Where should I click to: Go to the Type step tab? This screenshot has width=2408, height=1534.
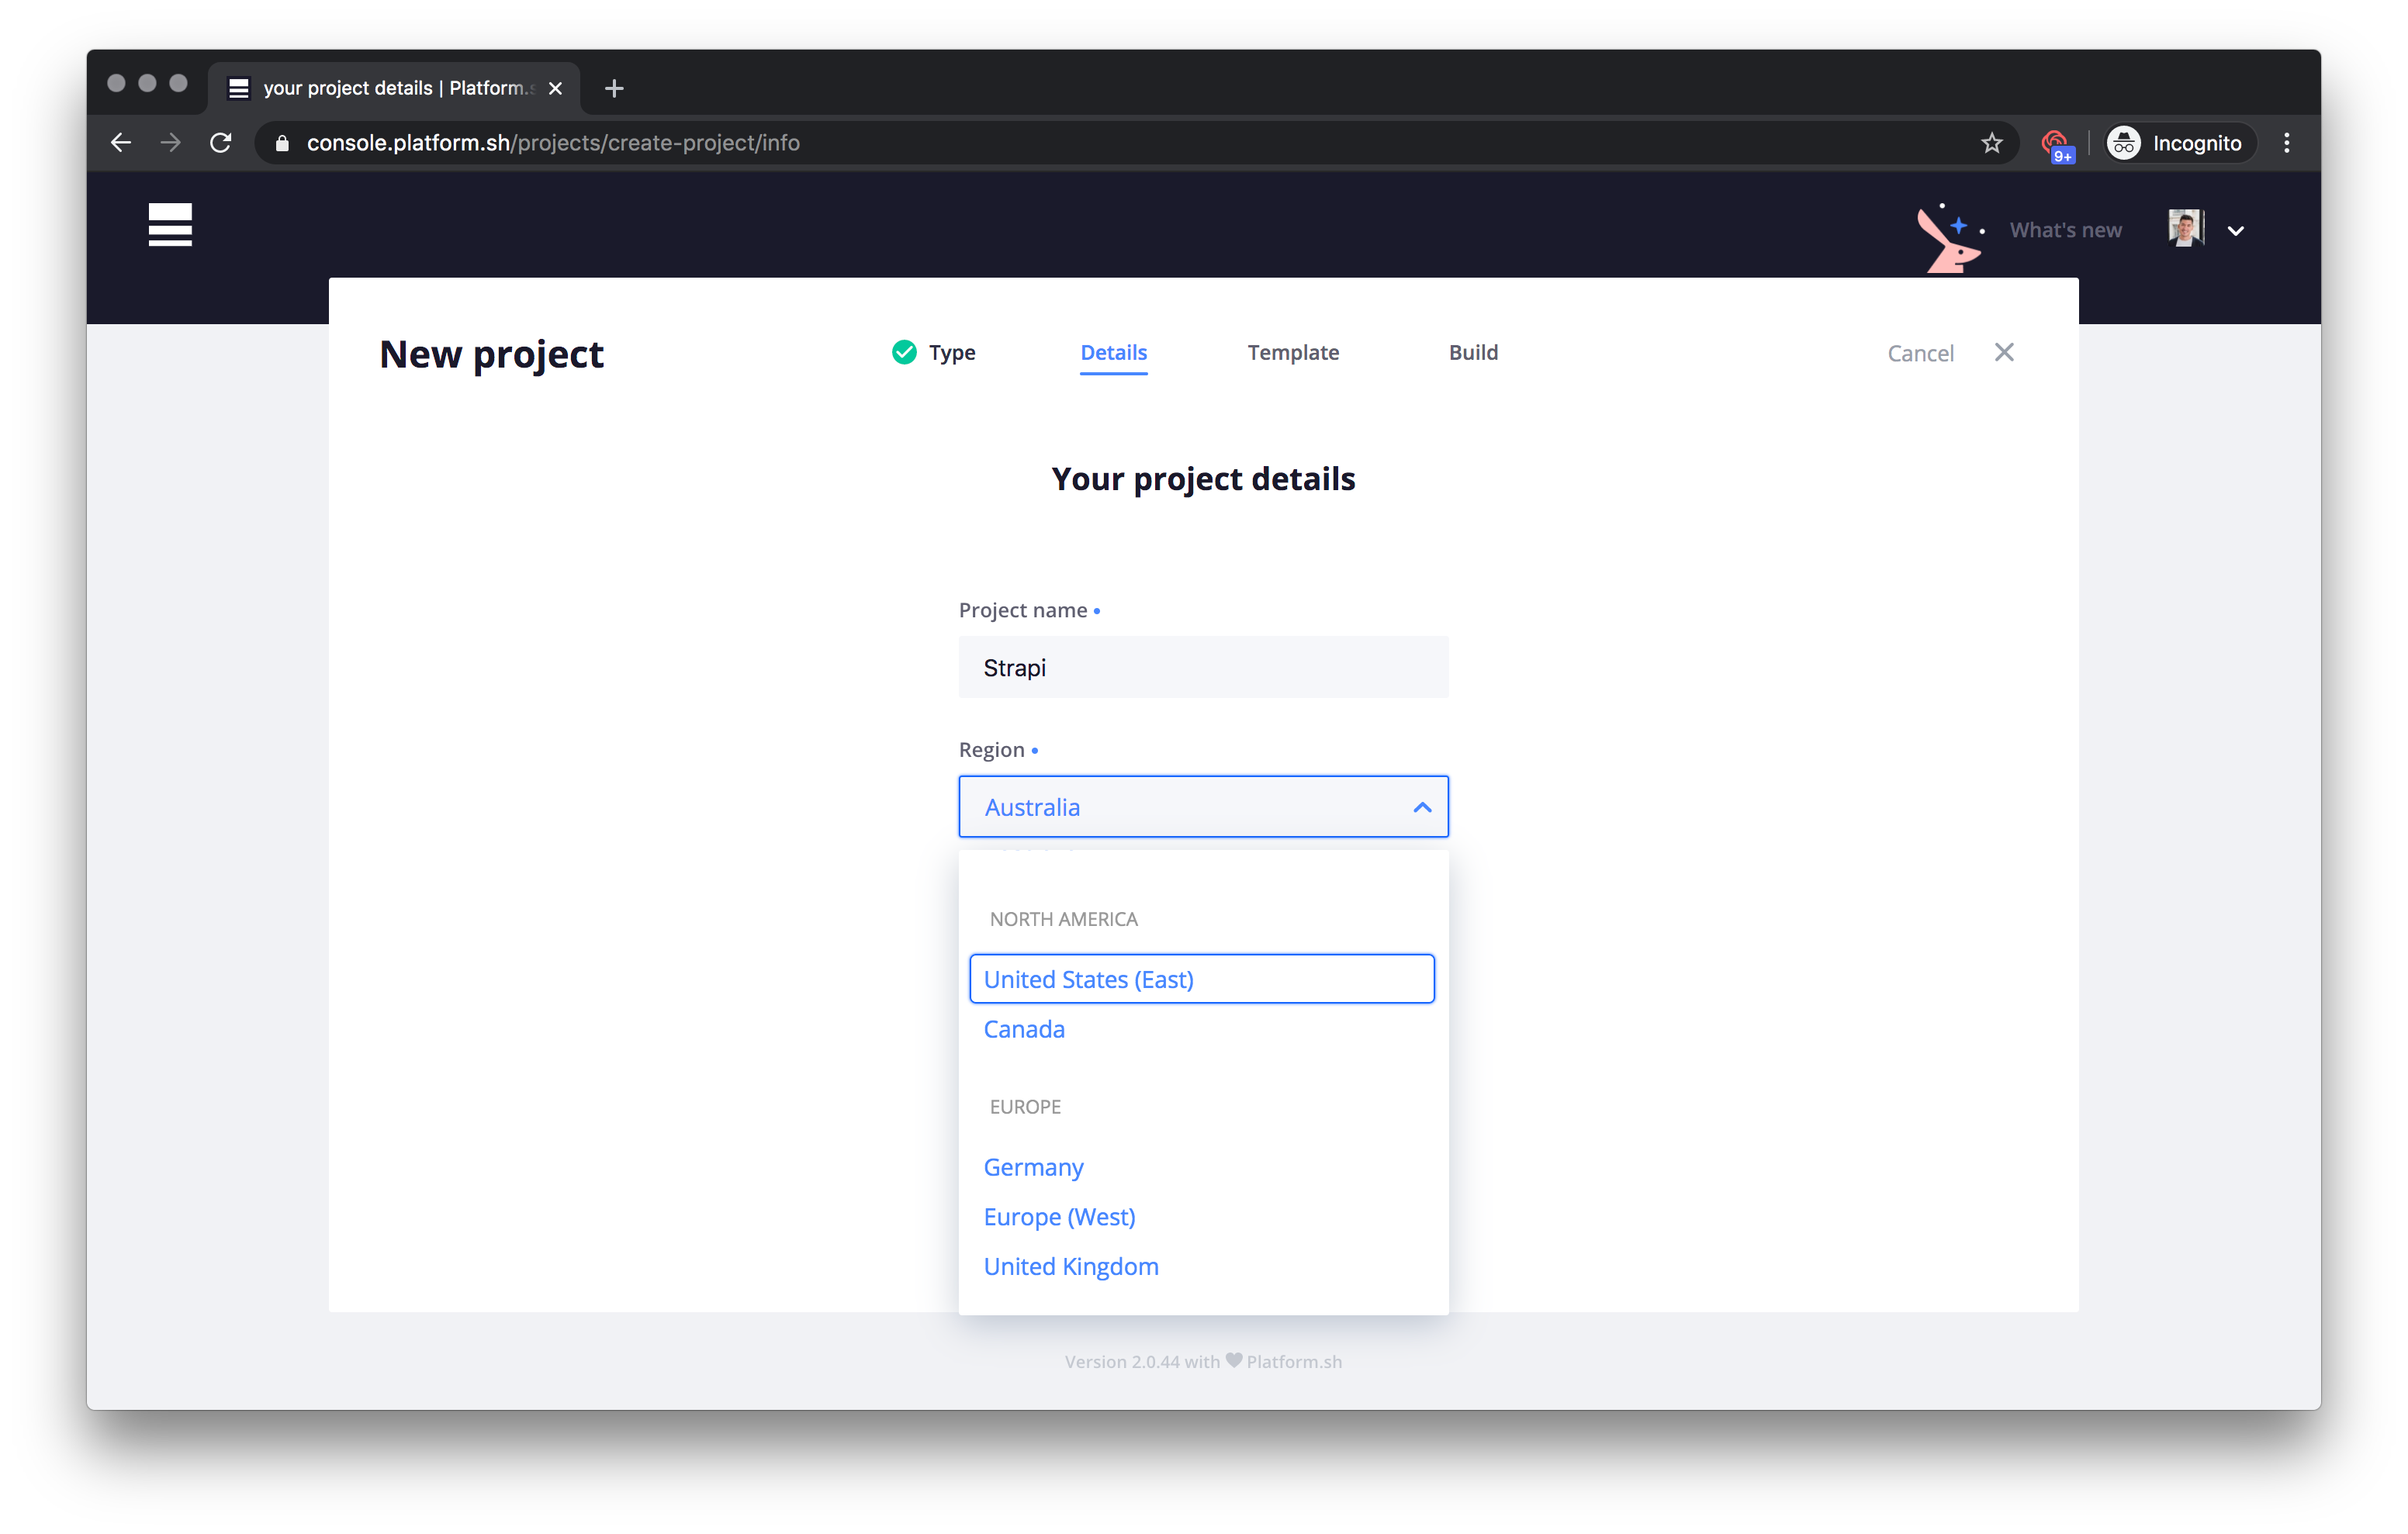click(950, 352)
